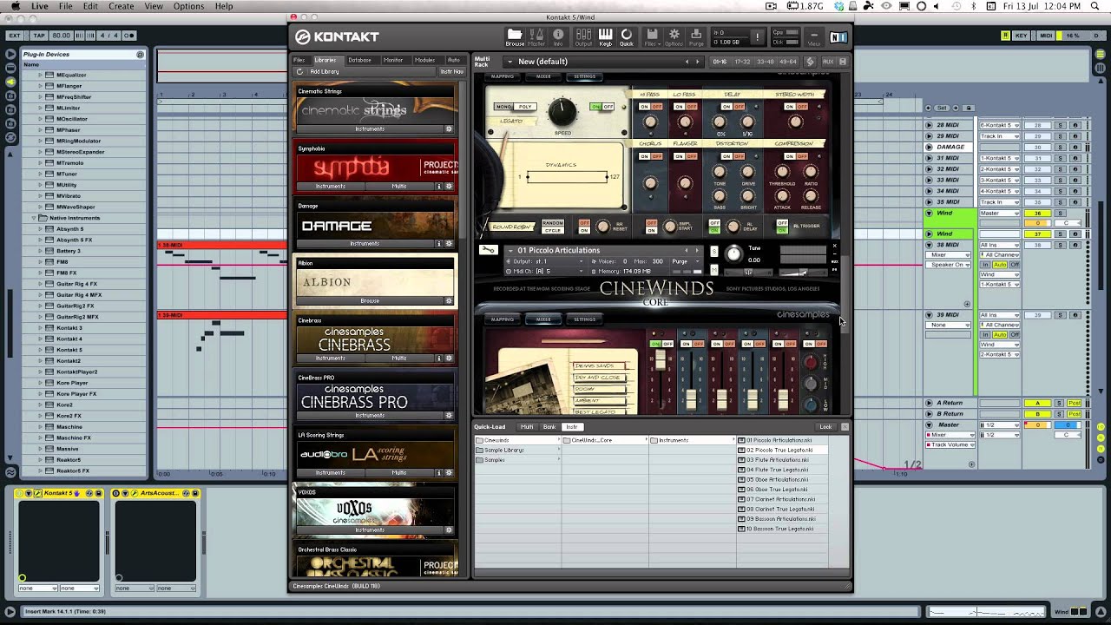The height and width of the screenshot is (625, 1111).
Task: Mute the Piccolo Articulations instrument
Action: tap(714, 271)
